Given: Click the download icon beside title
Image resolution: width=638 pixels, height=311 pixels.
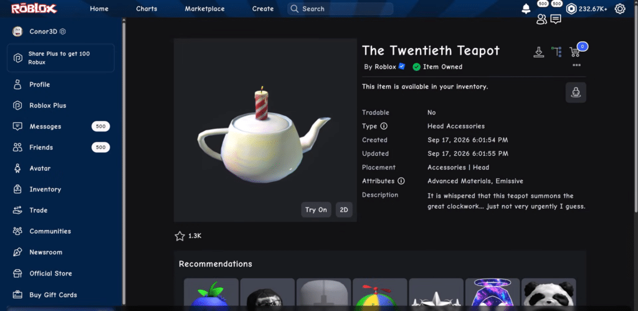Looking at the screenshot, I should (538, 52).
